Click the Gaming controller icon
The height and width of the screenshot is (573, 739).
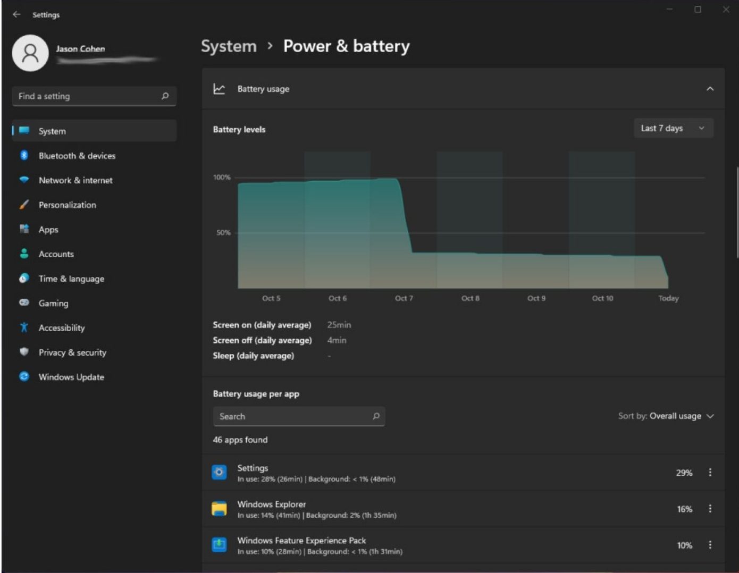[x=24, y=302]
